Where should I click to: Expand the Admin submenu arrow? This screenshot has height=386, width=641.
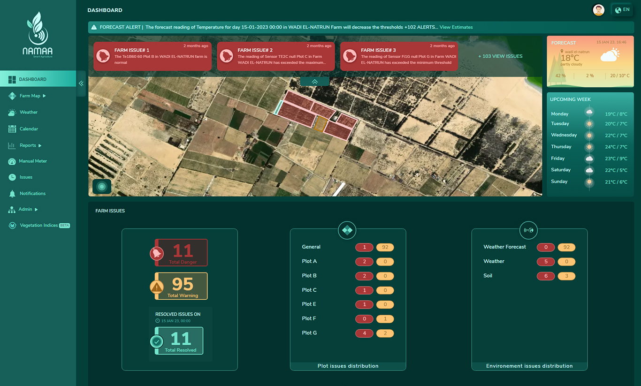point(36,210)
